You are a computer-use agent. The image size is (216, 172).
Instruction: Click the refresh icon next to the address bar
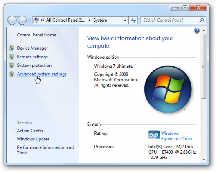133,20
